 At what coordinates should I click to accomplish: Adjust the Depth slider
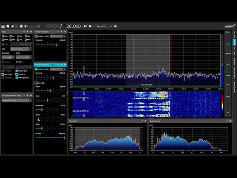click(50, 91)
